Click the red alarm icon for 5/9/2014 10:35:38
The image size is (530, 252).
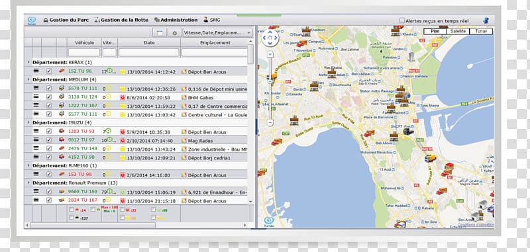pyautogui.click(x=123, y=132)
